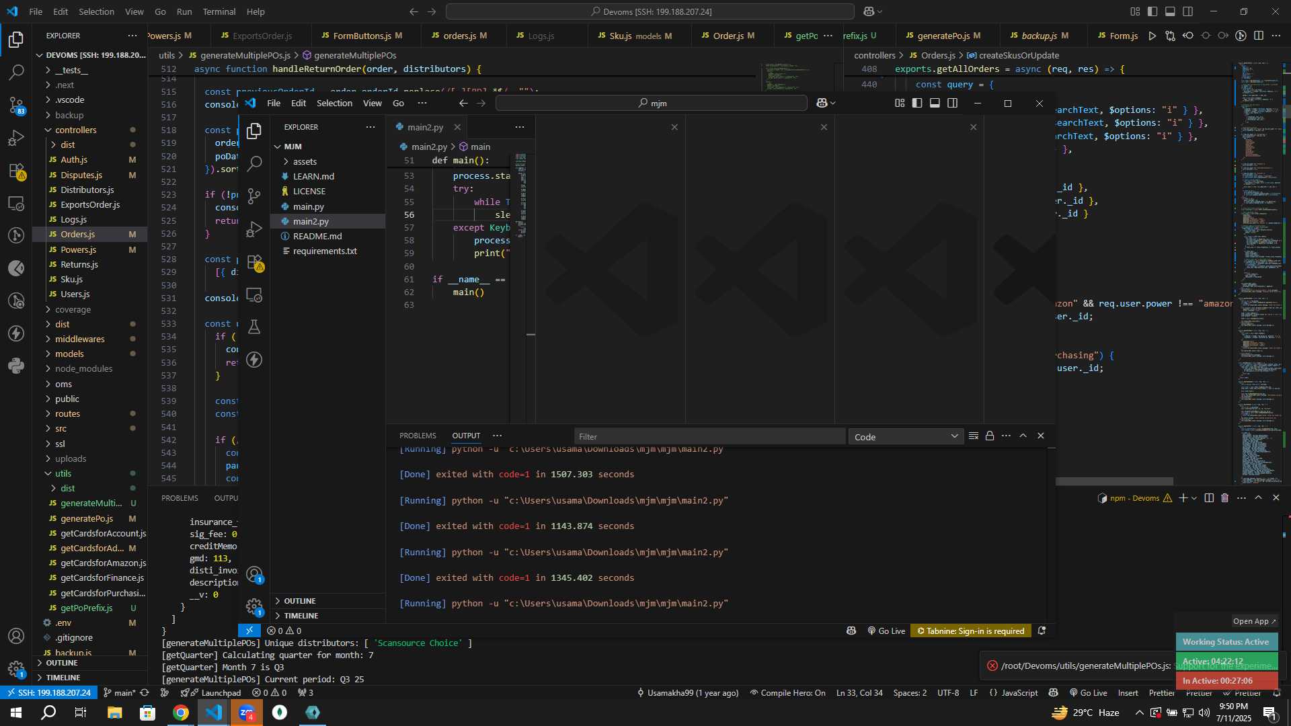This screenshot has height=726, width=1291.
Task: Click mjm command center search box
Action: (x=651, y=103)
